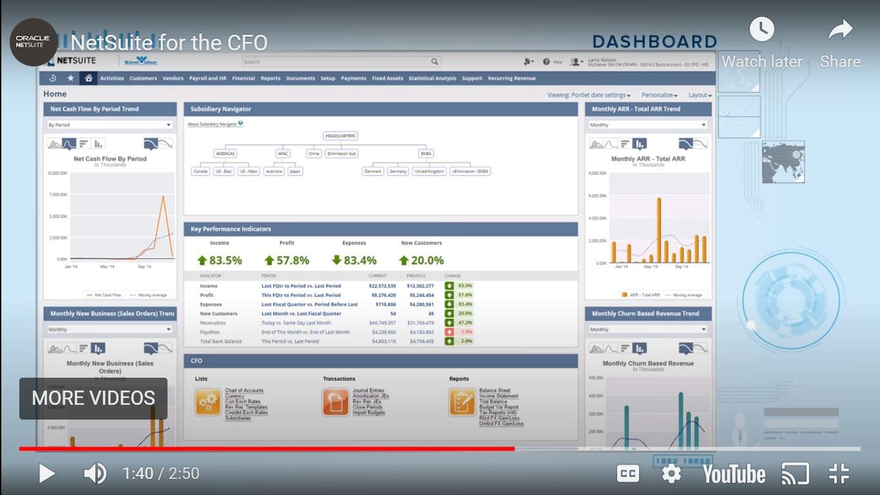Open Monthly dropdown in Churn Based Revenue portlet
The width and height of the screenshot is (880, 495).
point(647,329)
